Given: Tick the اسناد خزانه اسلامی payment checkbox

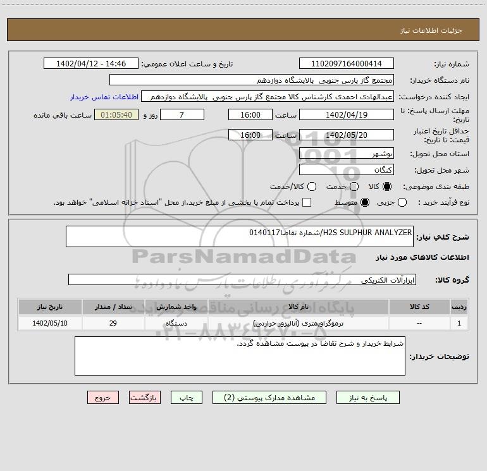Looking at the screenshot, I should click(x=307, y=202).
